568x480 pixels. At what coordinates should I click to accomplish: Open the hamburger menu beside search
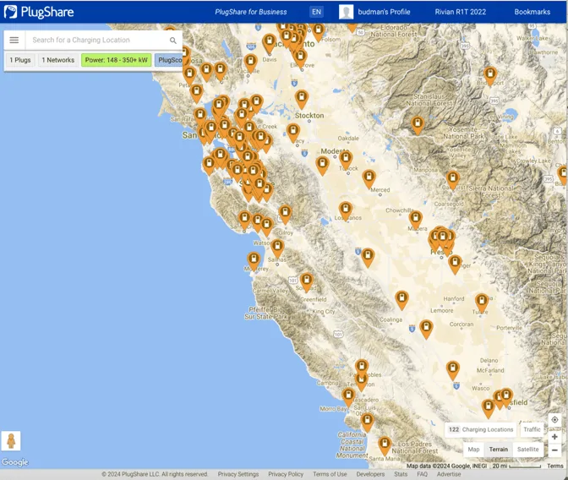(x=14, y=40)
